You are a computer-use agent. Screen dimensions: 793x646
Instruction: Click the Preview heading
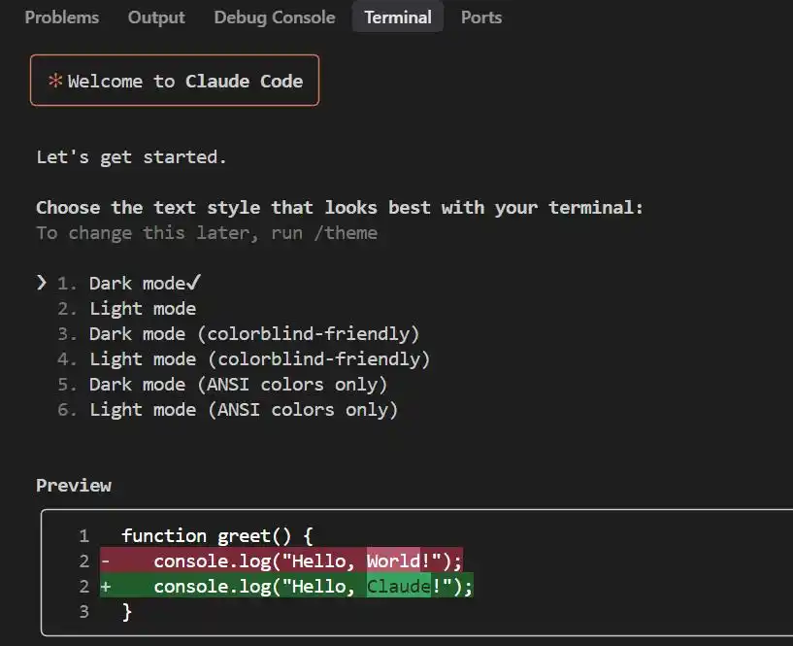(x=74, y=485)
